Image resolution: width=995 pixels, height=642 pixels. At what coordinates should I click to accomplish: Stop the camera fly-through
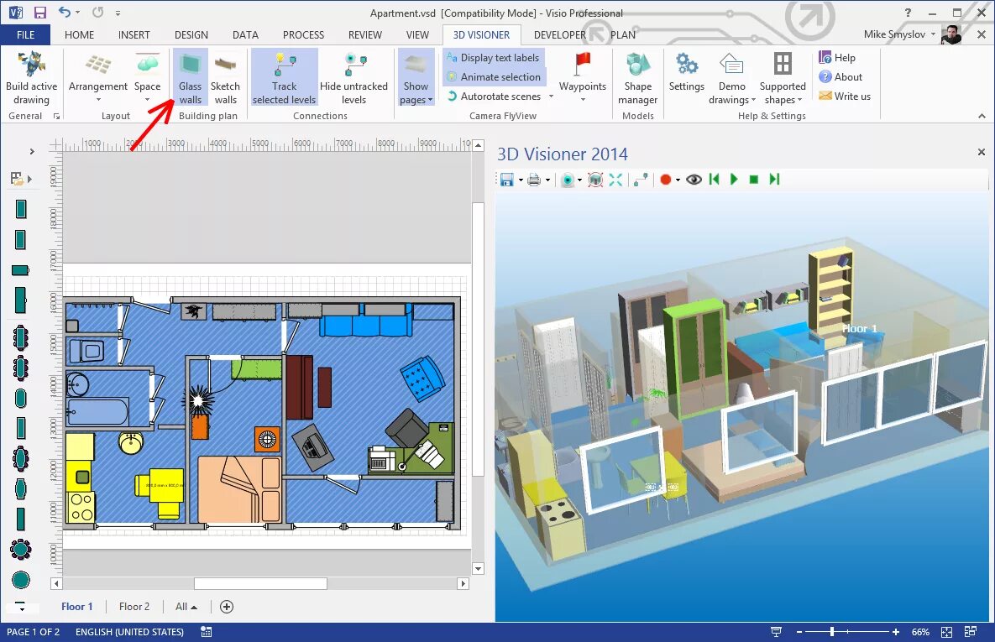pos(754,180)
